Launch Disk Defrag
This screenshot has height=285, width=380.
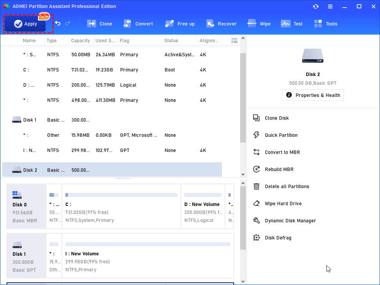coord(272,238)
